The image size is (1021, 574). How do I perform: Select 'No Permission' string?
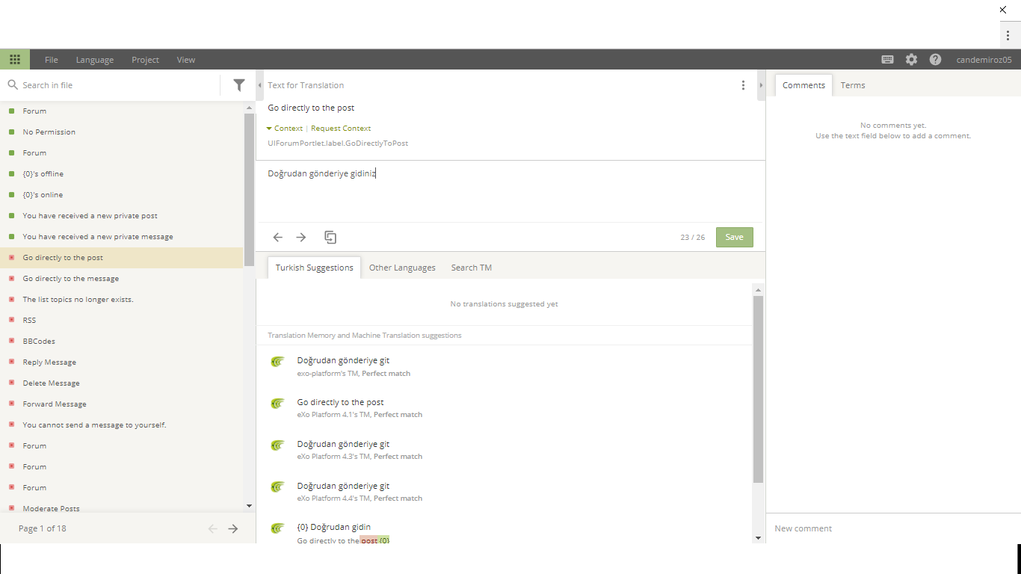click(x=122, y=132)
